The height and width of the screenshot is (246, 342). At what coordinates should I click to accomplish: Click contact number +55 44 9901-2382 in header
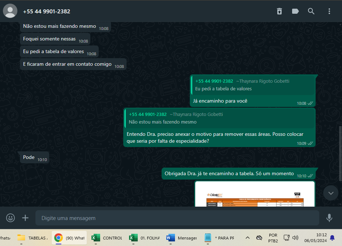47,11
